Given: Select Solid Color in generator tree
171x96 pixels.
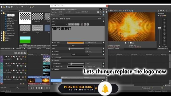Looking at the screenshot, I should click(10, 25).
